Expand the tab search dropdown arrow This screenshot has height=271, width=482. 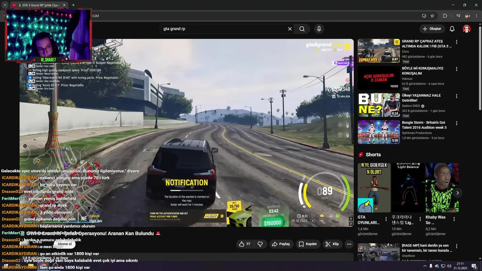[x=5, y=5]
